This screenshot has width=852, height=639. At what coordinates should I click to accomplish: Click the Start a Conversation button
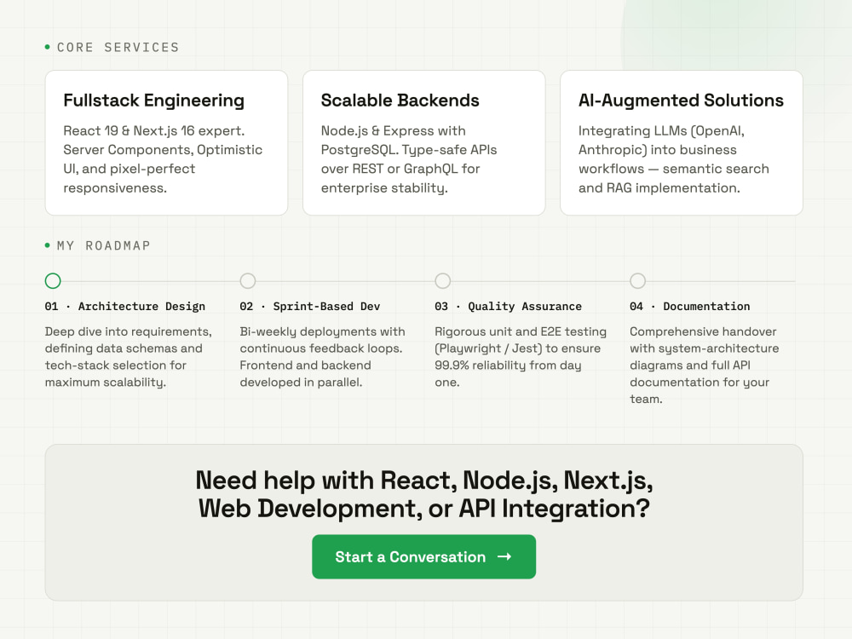423,556
